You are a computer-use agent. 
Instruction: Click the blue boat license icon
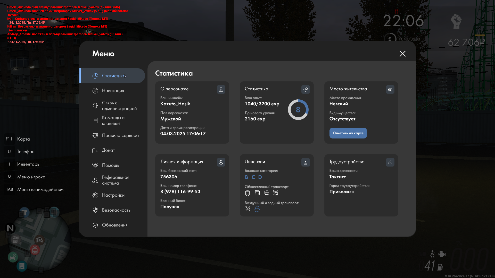point(257,209)
